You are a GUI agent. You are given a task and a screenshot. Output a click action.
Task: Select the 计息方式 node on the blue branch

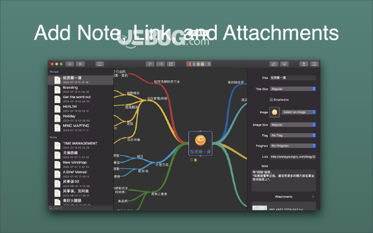tap(162, 165)
